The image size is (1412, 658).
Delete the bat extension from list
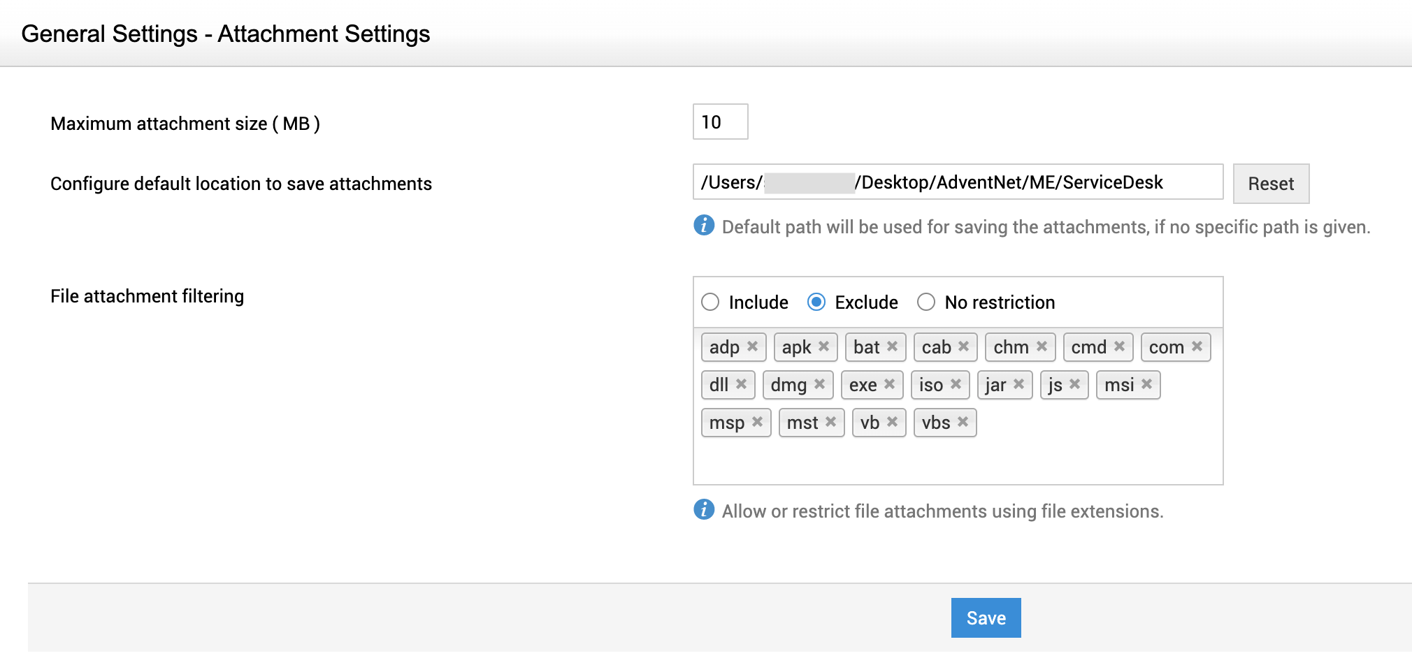tap(892, 346)
